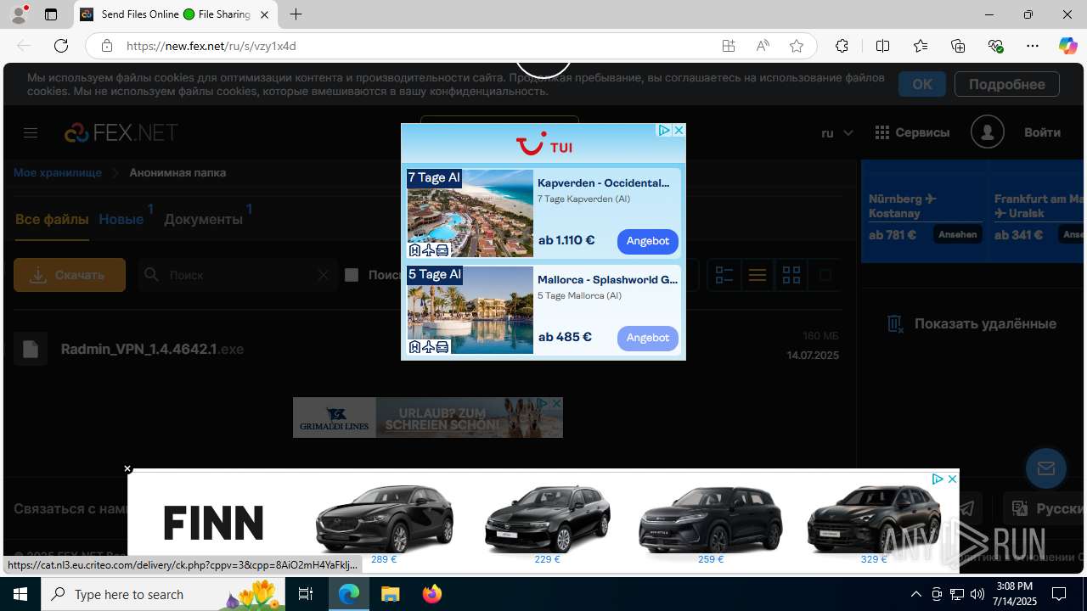Switch to grid tiles view icon
Screen dimensions: 1087x611
(x=791, y=275)
